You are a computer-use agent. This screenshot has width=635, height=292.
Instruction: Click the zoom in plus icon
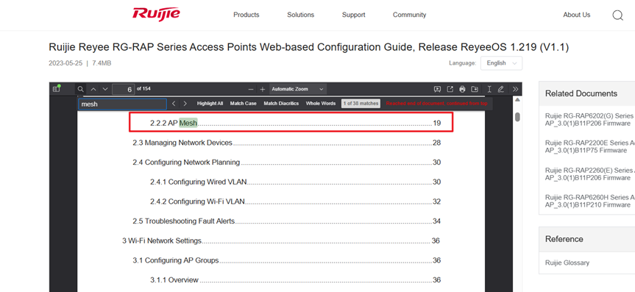[263, 89]
